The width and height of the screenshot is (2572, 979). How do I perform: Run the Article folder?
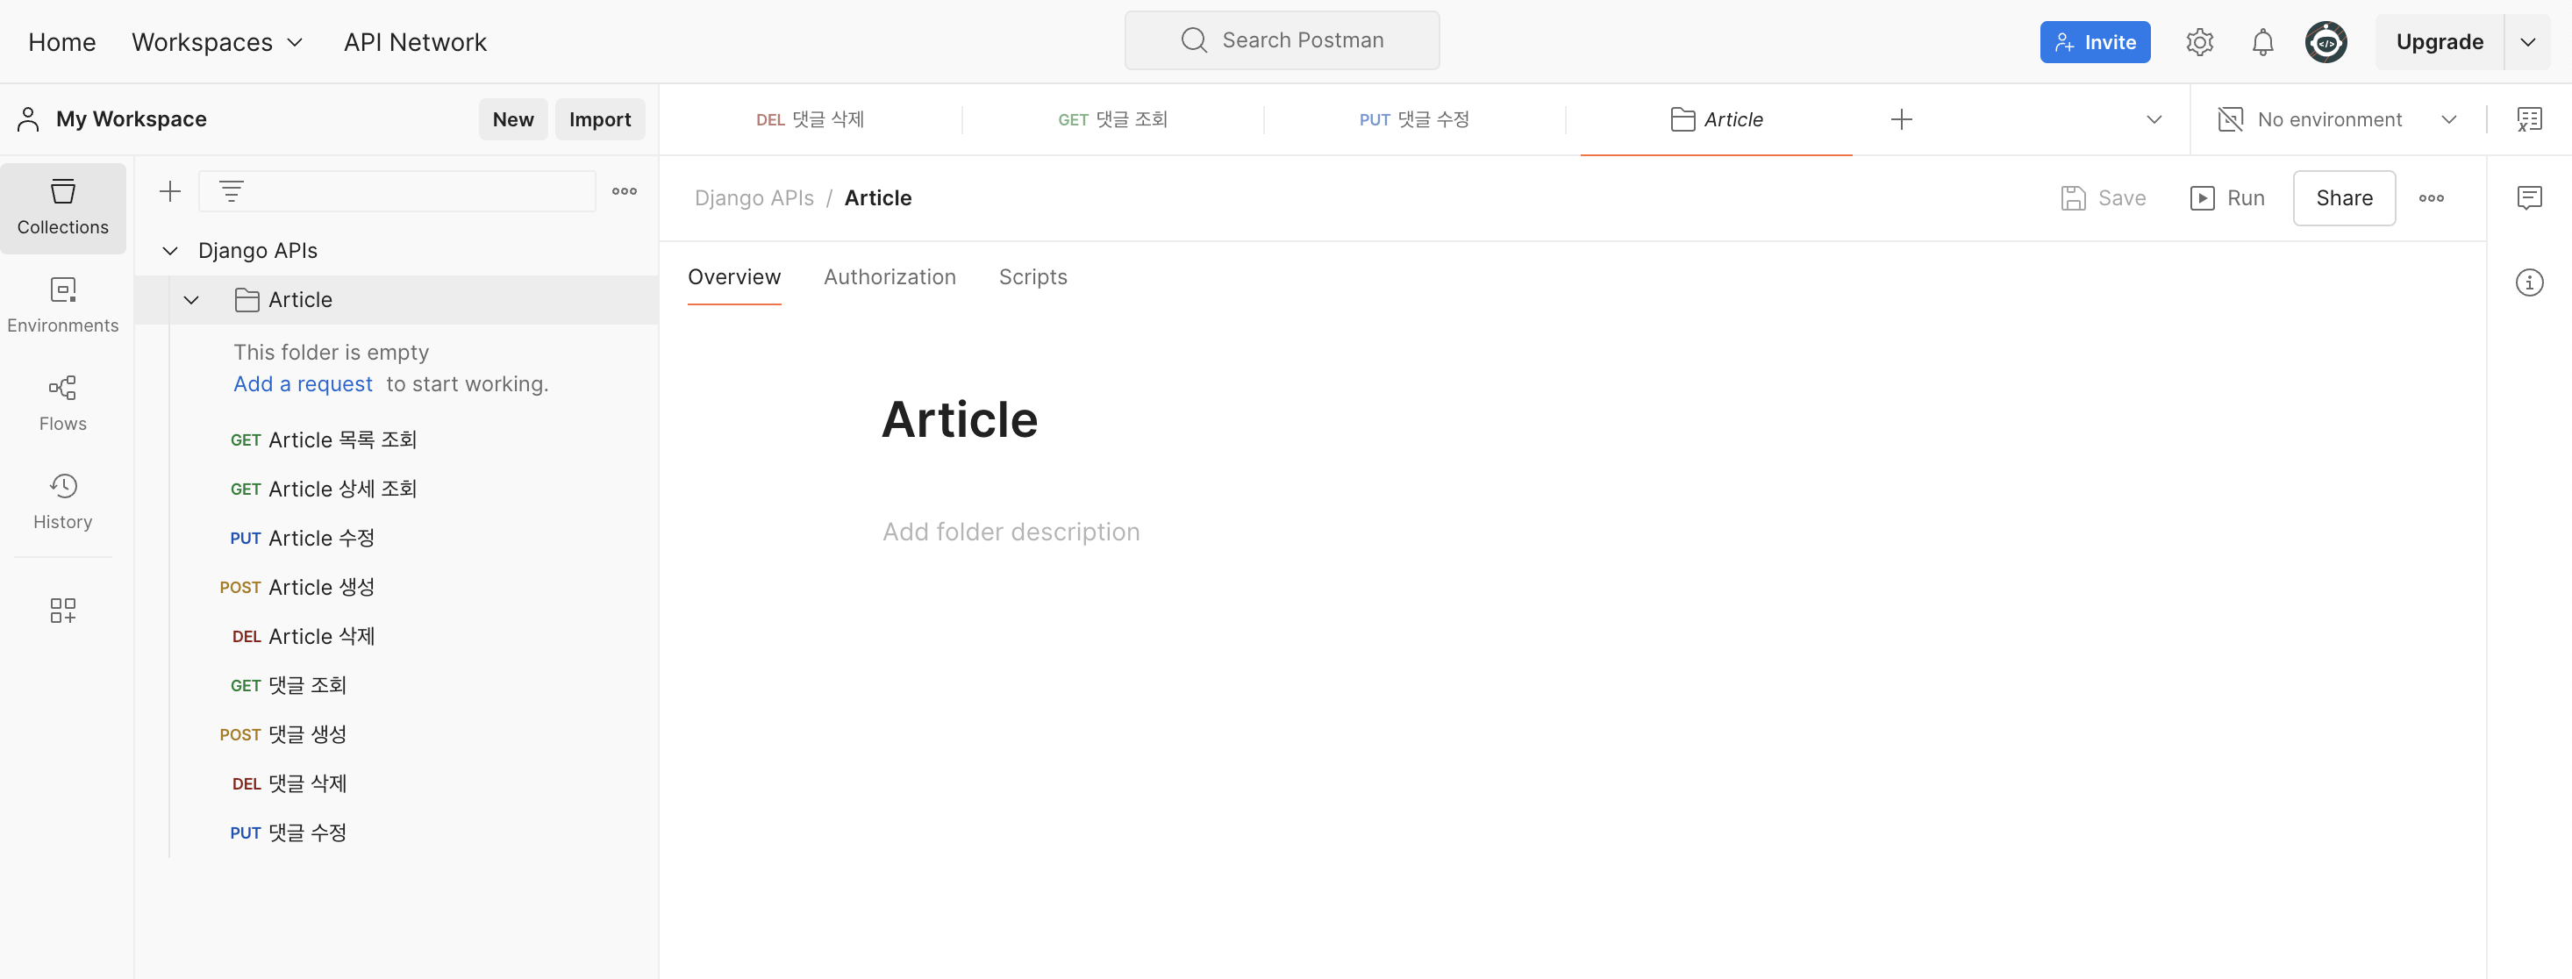coord(2227,197)
